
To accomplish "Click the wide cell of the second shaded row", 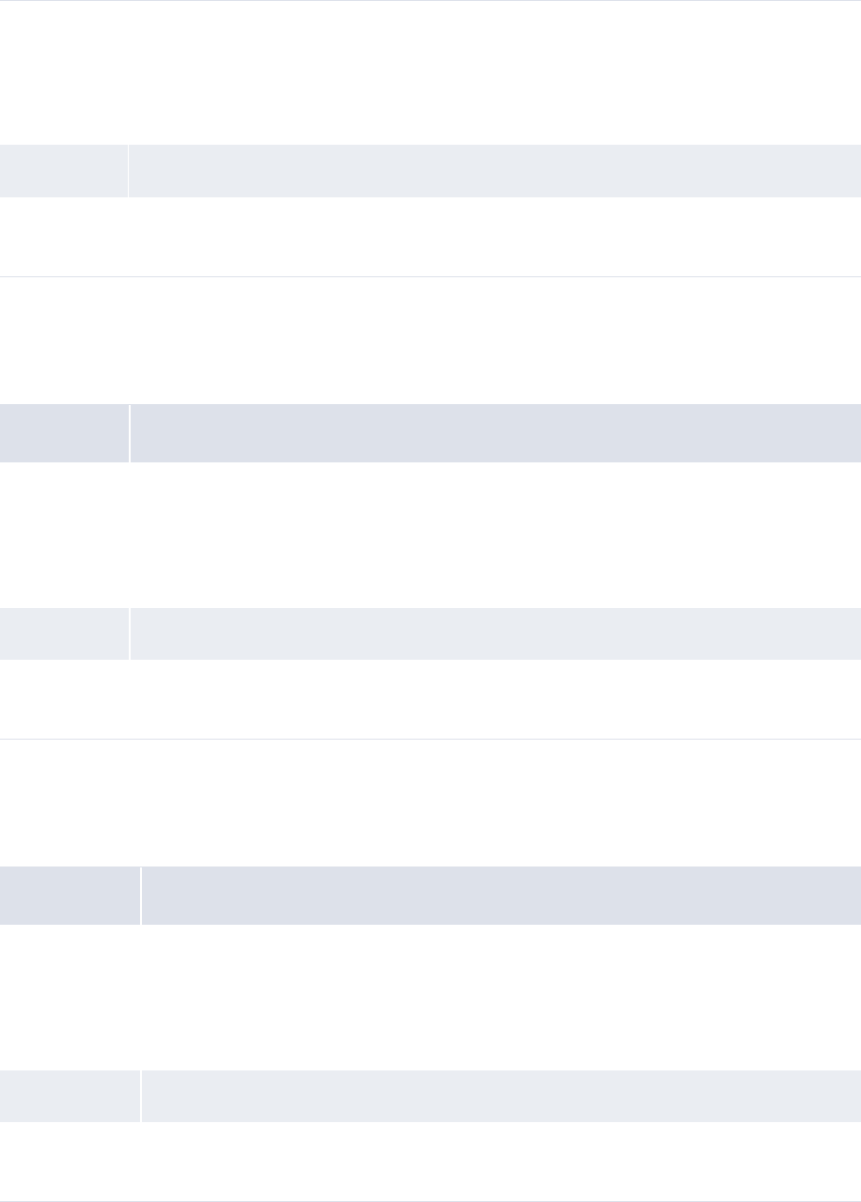I will point(495,433).
